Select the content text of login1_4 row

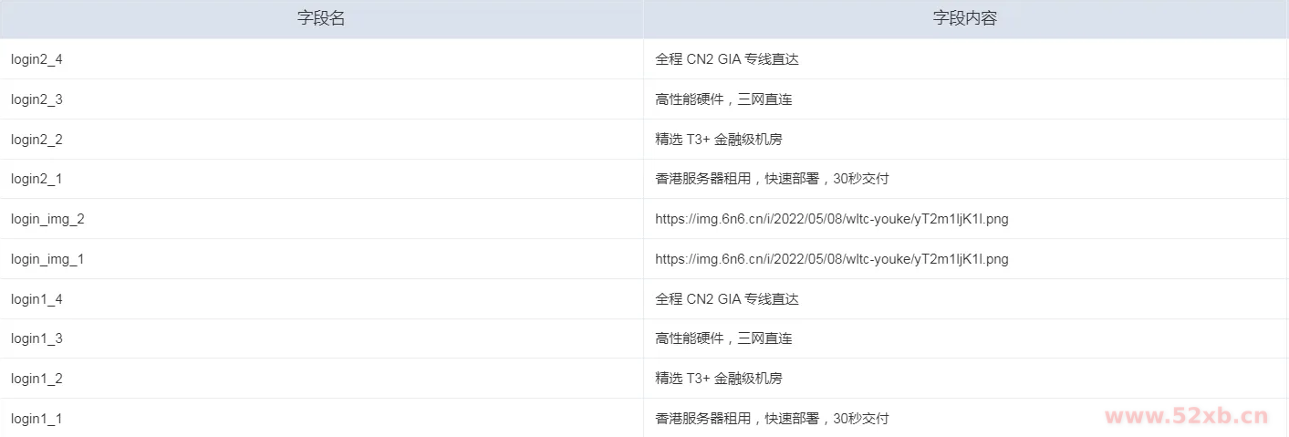point(727,299)
